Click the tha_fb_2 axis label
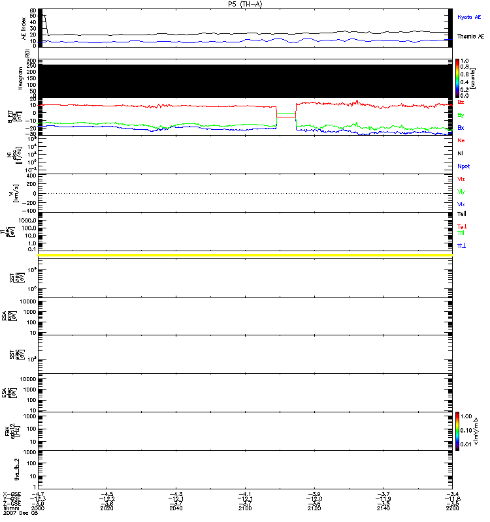The width and height of the screenshot is (490, 522). click(17, 469)
